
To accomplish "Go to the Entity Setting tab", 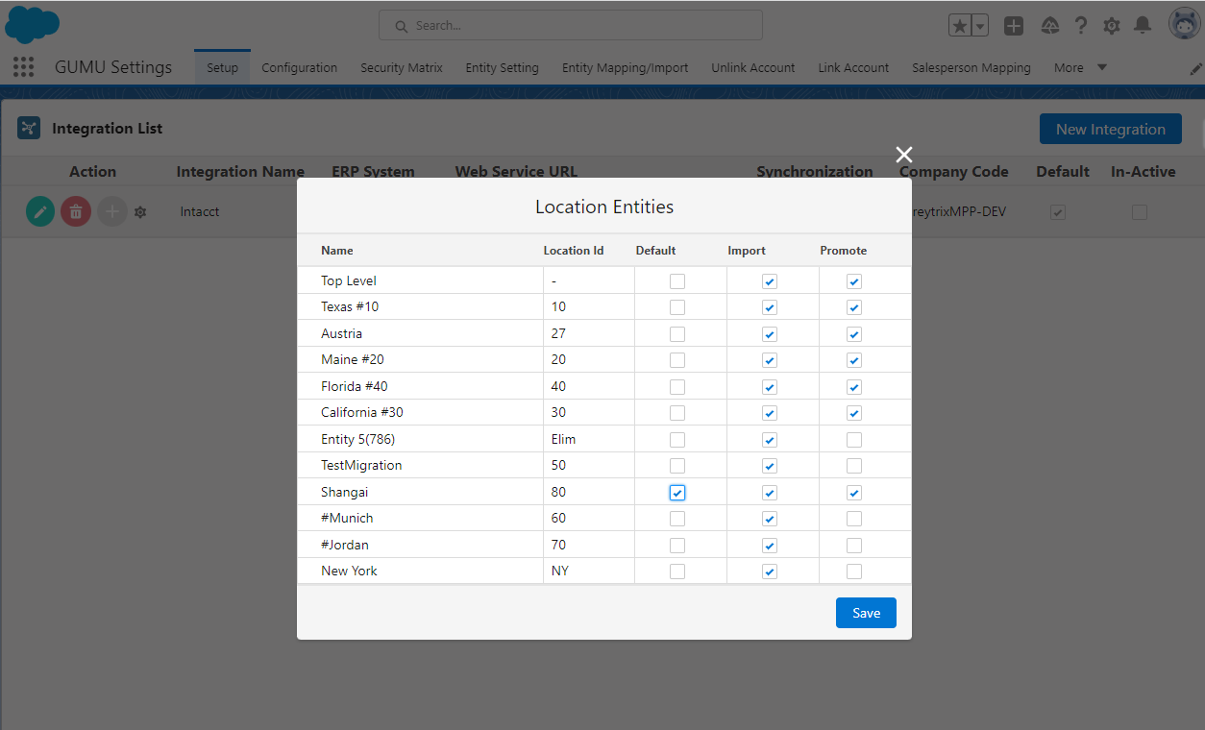I will [x=502, y=67].
